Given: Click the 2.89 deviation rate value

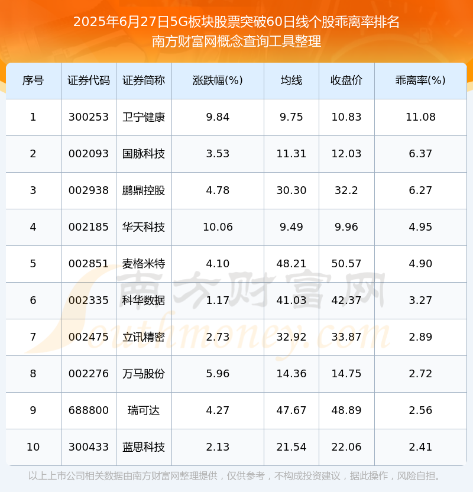Looking at the screenshot, I should click(x=420, y=337).
